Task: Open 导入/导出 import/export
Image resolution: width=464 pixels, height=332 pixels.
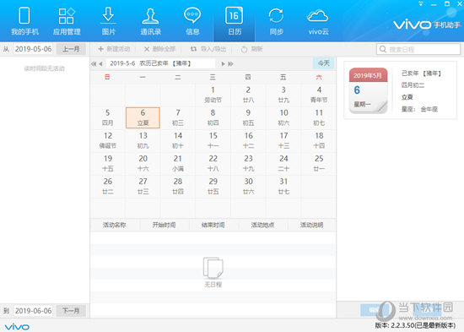Action: (208, 49)
